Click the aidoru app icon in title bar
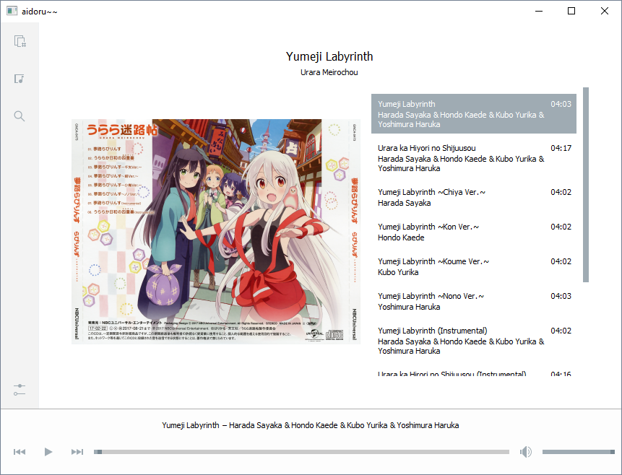 pos(12,11)
